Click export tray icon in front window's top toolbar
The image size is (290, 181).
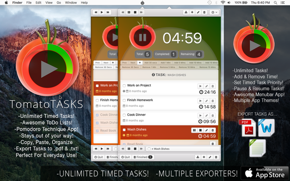pos(186,12)
